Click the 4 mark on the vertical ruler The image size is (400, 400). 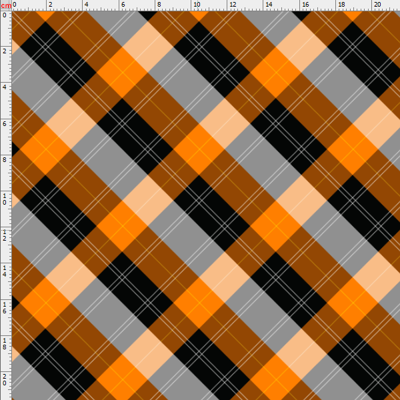coord(5,87)
